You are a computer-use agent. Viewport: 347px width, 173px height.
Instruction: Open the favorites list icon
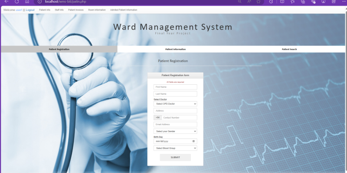292,2
